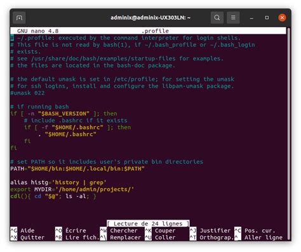
Task: Click the '# if running bash' comment line
Action: [39, 107]
